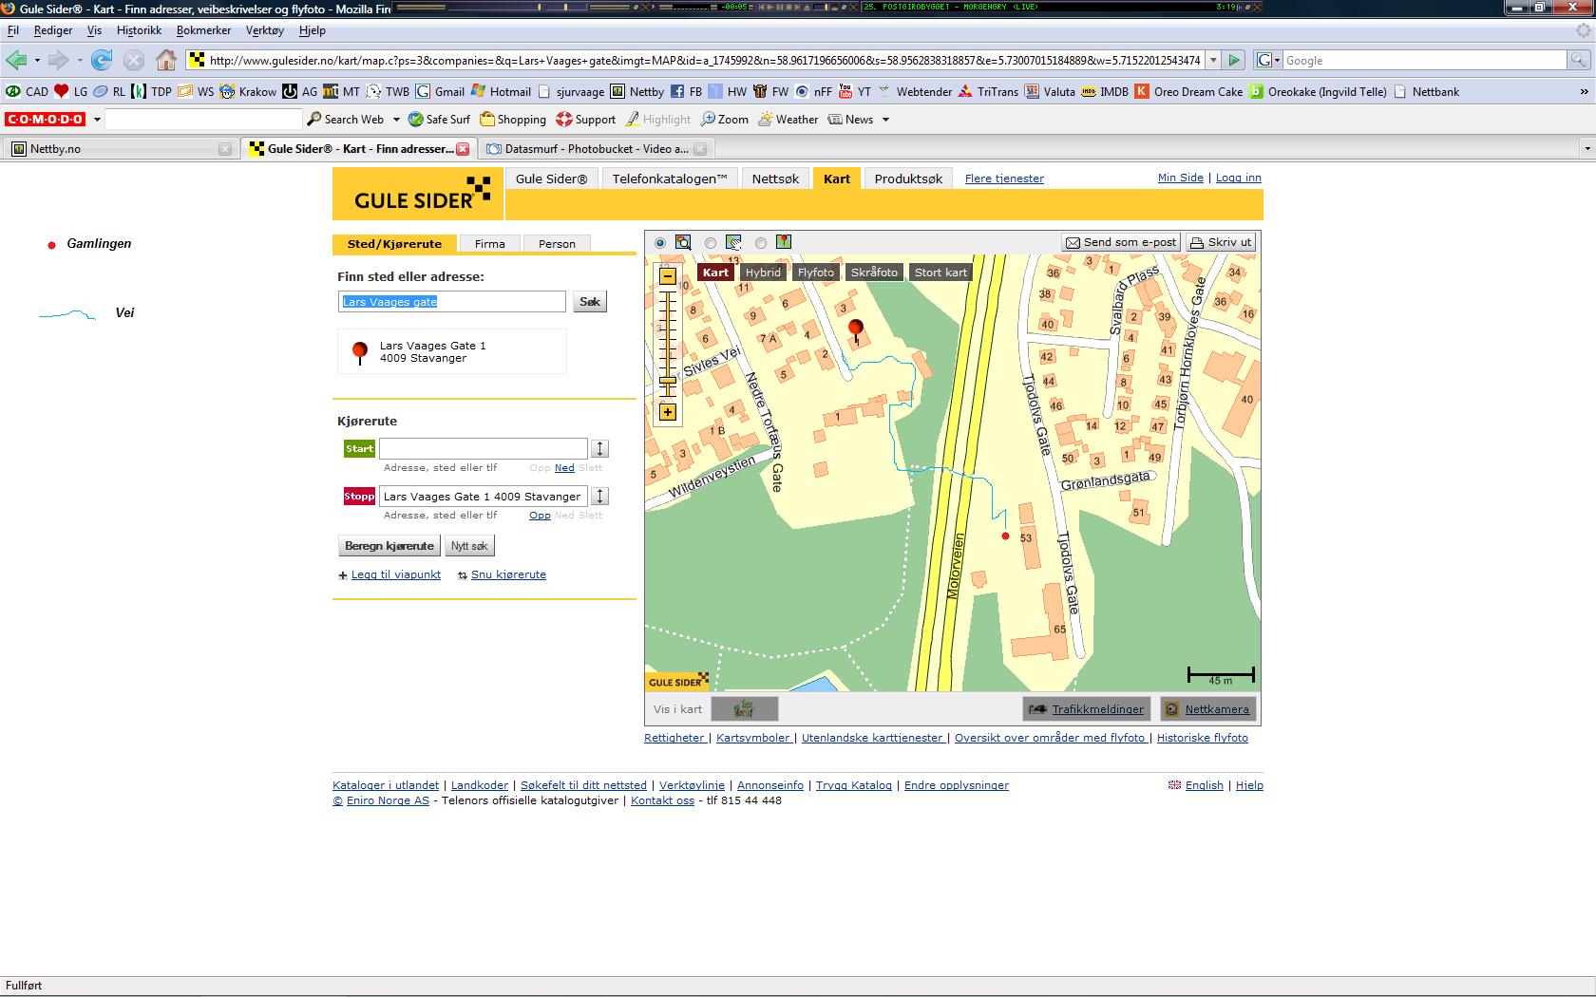The image size is (1596, 997).
Task: Click Send som e-post button
Action: point(1121,242)
